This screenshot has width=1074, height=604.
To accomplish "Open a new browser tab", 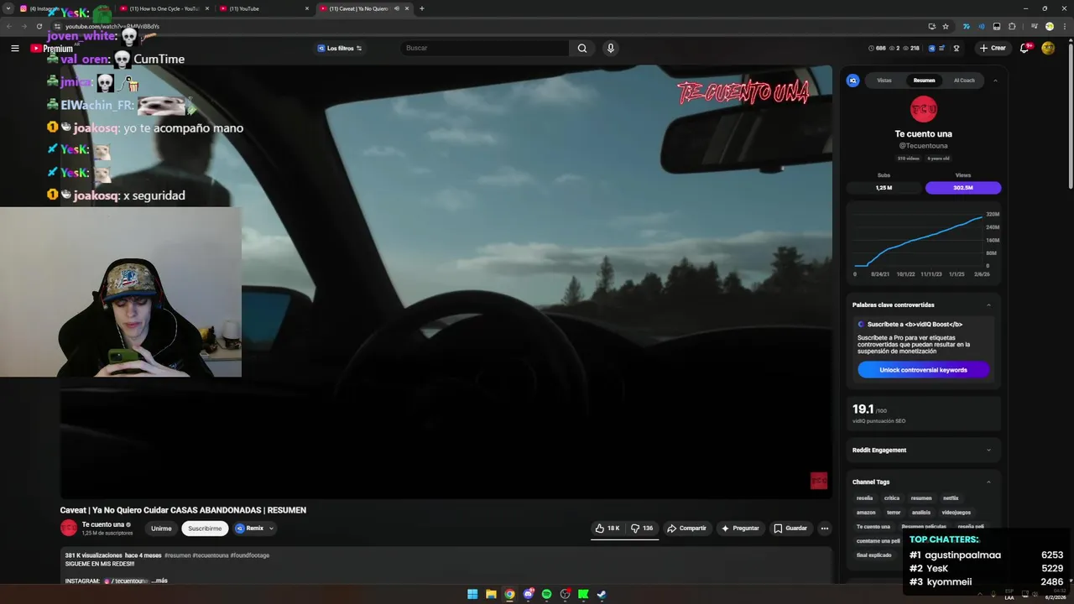I will (421, 8).
